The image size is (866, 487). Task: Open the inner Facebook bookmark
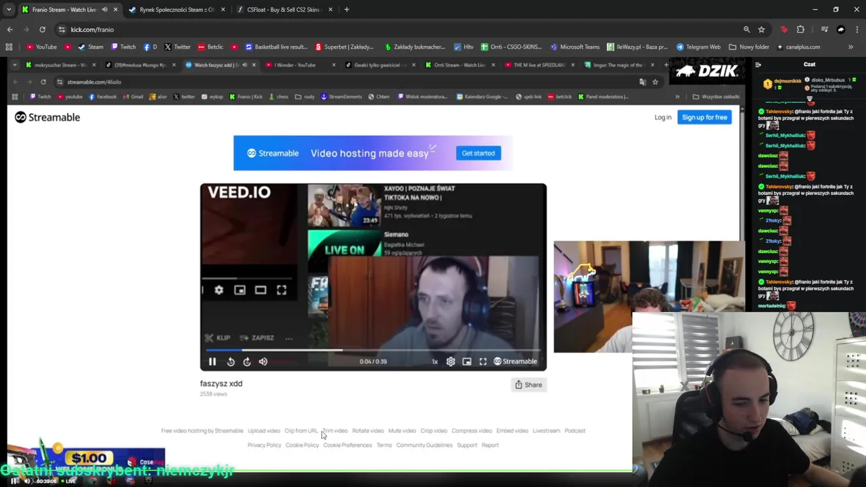(x=102, y=97)
